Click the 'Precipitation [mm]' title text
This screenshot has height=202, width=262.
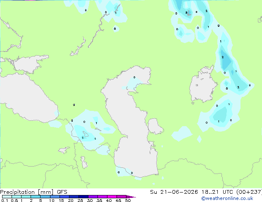click(27, 192)
